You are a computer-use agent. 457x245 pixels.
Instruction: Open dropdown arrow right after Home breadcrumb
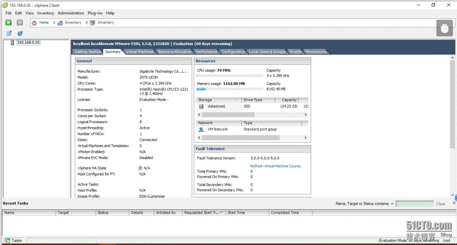[x=54, y=23]
